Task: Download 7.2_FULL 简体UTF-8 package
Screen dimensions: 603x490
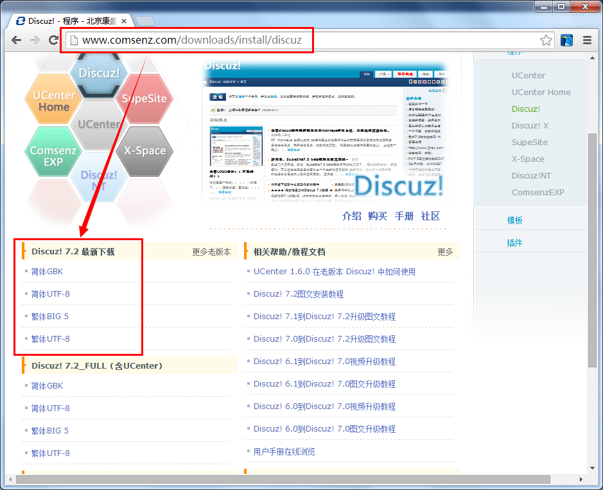Action: pos(50,408)
